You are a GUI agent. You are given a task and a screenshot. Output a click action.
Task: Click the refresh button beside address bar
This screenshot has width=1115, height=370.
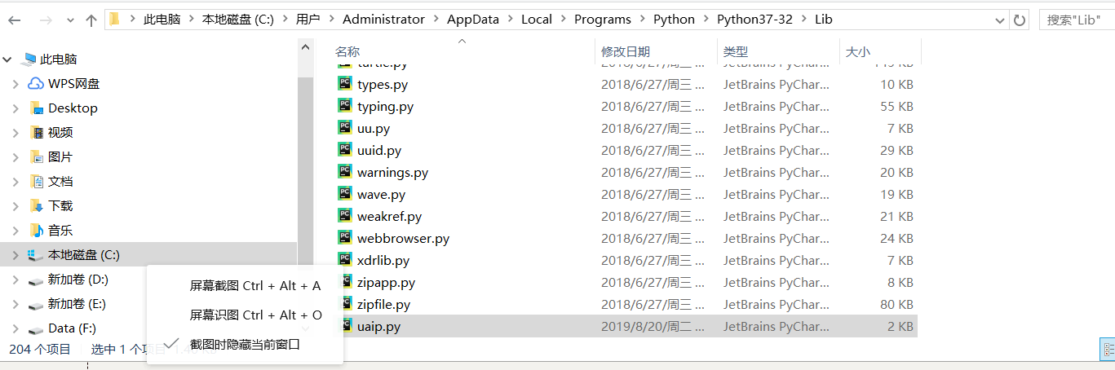click(1019, 20)
